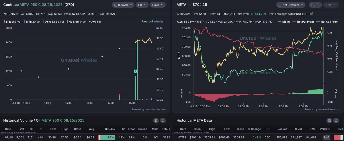
Task: Click the expand arrows icon in Historical Volume panel
Action: [x=163, y=120]
